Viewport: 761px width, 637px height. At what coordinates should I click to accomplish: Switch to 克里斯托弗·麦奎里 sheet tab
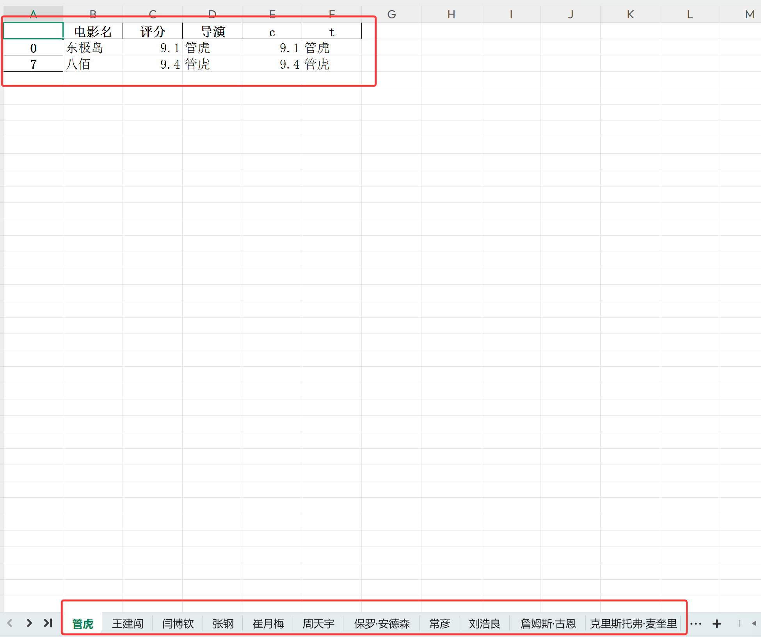(x=633, y=624)
